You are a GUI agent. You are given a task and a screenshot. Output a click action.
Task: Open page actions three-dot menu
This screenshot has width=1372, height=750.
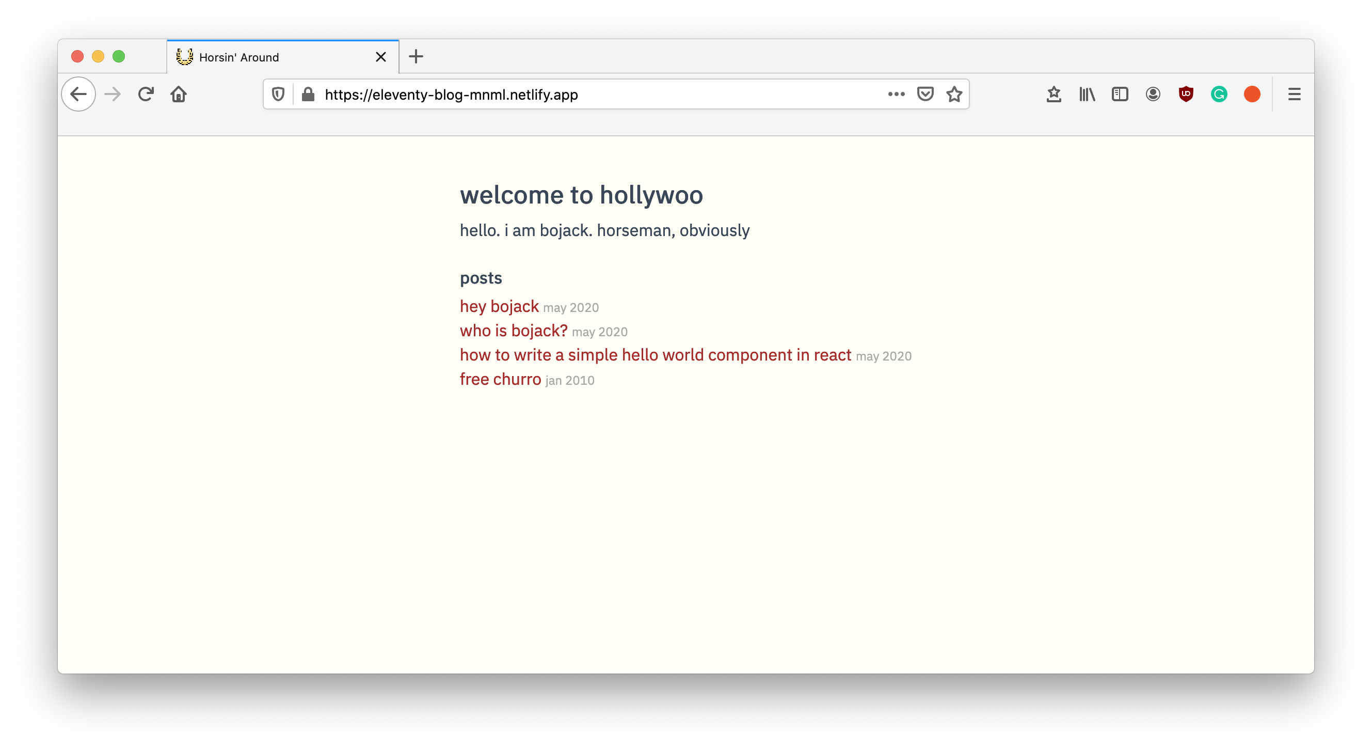pyautogui.click(x=897, y=95)
